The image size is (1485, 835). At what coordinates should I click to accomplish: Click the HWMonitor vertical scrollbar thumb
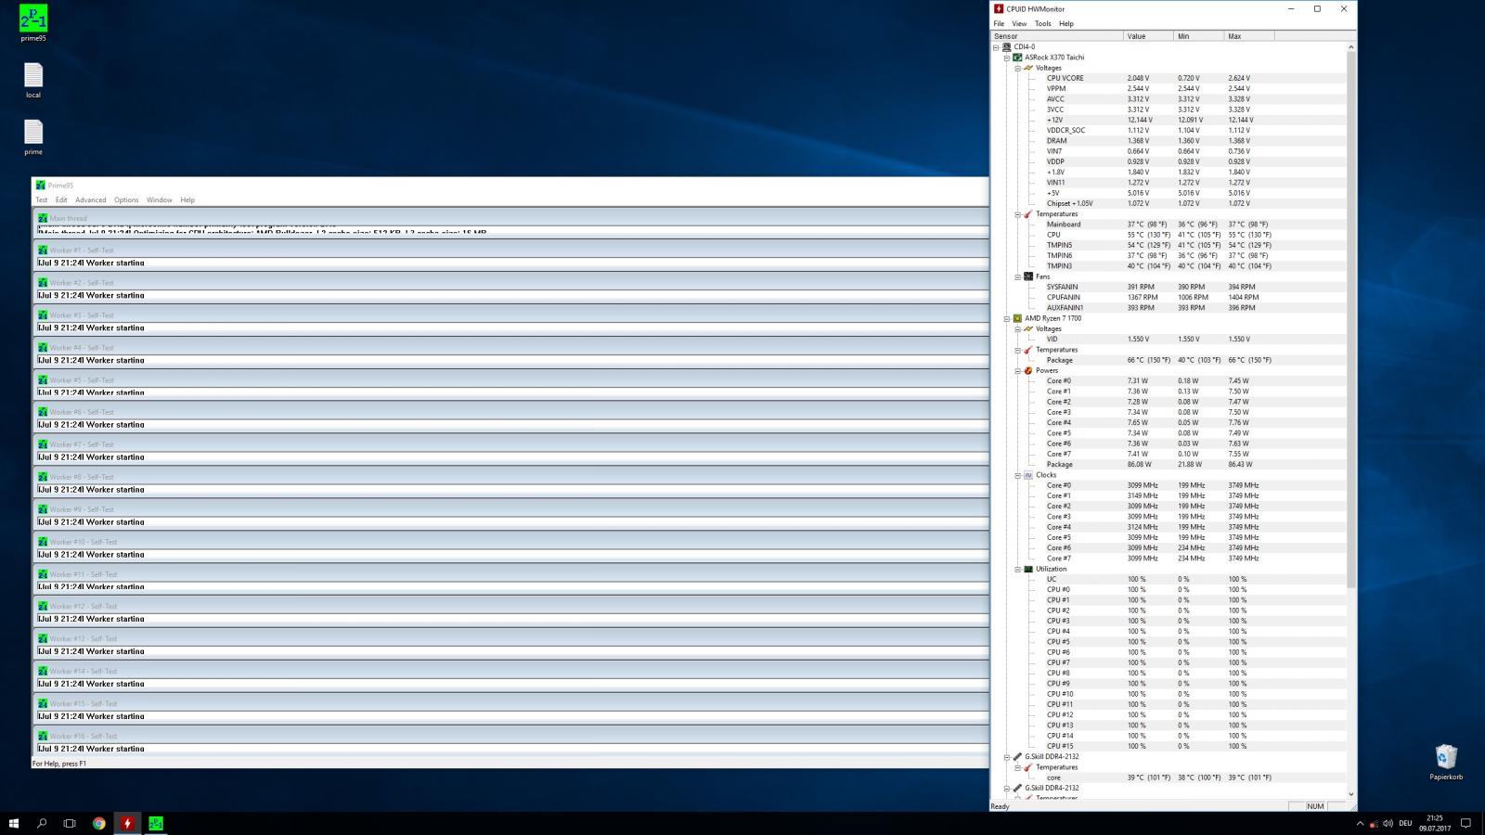[1350, 320]
